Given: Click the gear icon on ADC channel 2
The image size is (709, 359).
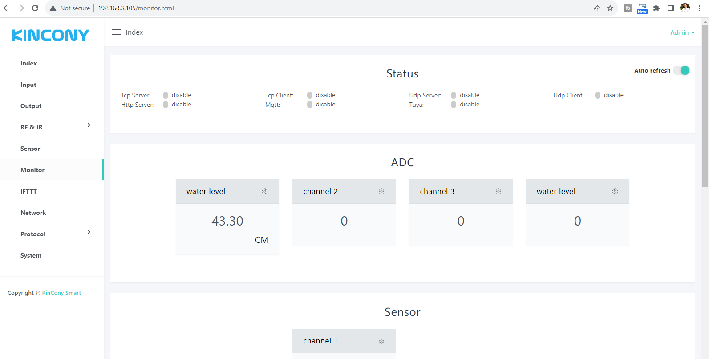Looking at the screenshot, I should pos(381,191).
